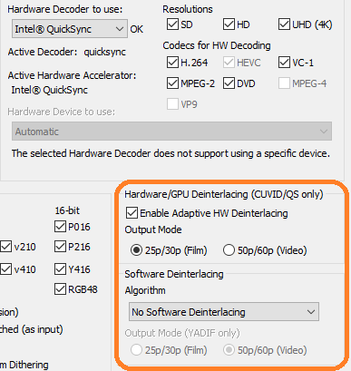Click the 'Hardware/GPU Deinterlacing (CUVID/QS only)' heading
351x371 pixels.
pyautogui.click(x=224, y=194)
